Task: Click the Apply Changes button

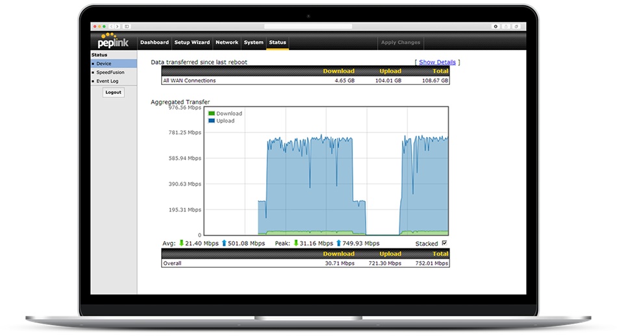Action: (x=400, y=43)
